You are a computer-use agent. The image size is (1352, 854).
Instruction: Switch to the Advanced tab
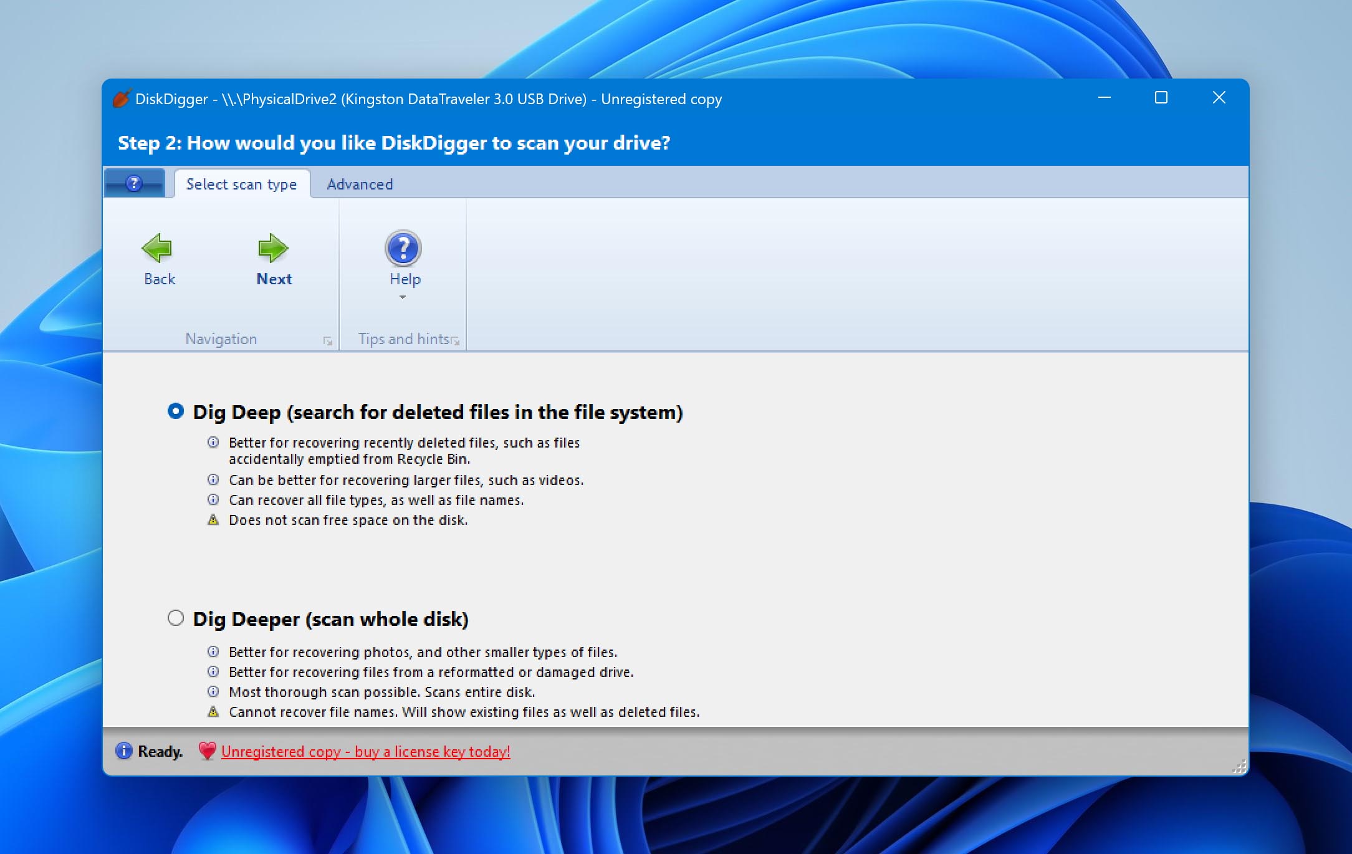click(x=360, y=185)
